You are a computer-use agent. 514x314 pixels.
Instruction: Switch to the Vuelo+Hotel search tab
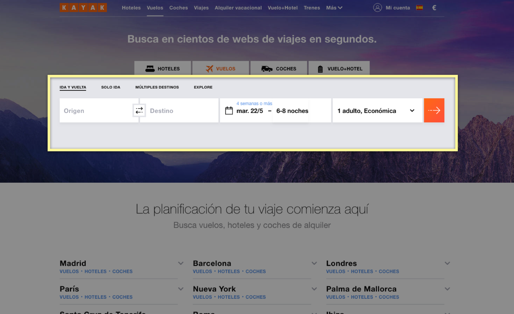point(339,69)
